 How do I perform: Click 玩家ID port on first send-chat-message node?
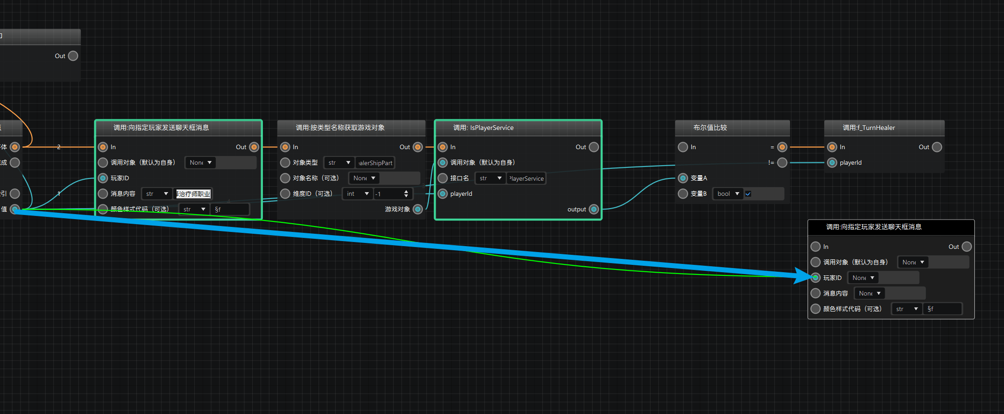click(x=103, y=178)
